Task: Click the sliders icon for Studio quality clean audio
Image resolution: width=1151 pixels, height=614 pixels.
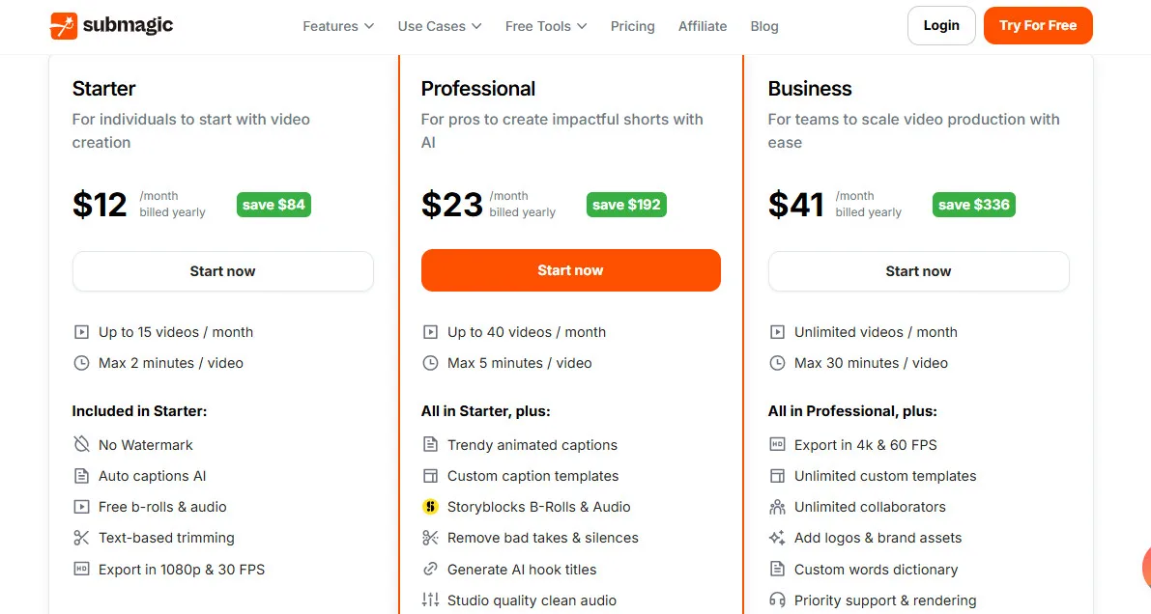Action: tap(429, 600)
